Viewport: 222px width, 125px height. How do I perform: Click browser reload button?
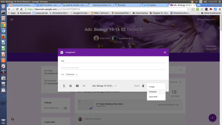point(17,9)
